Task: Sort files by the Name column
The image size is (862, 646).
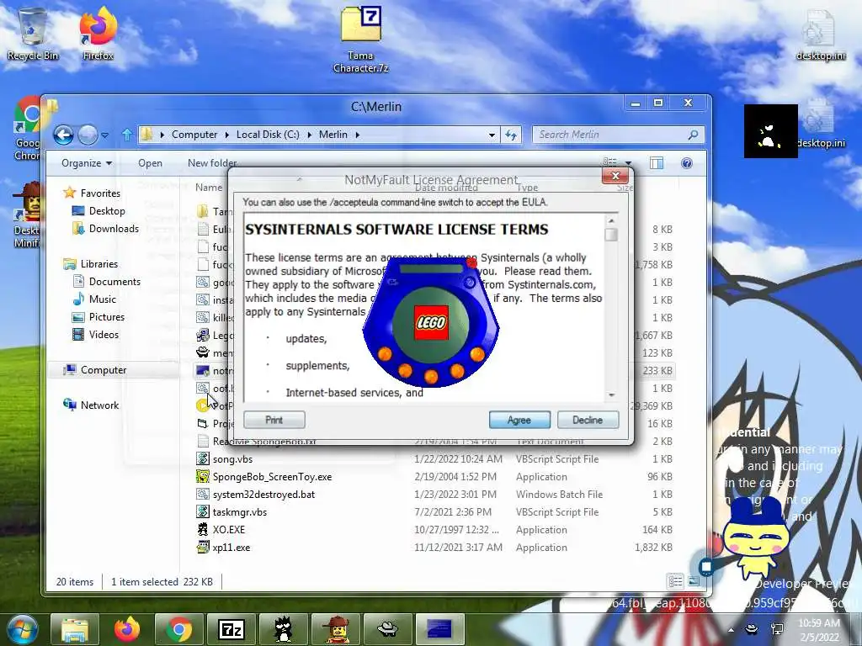Action: (209, 188)
